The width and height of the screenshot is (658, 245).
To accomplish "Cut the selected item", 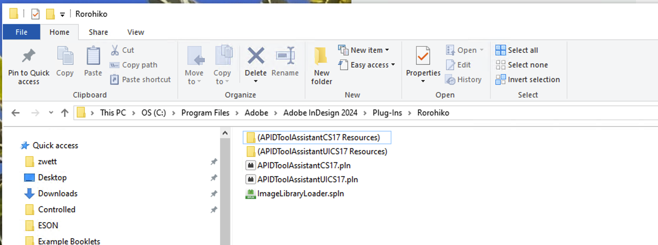I will pos(122,50).
